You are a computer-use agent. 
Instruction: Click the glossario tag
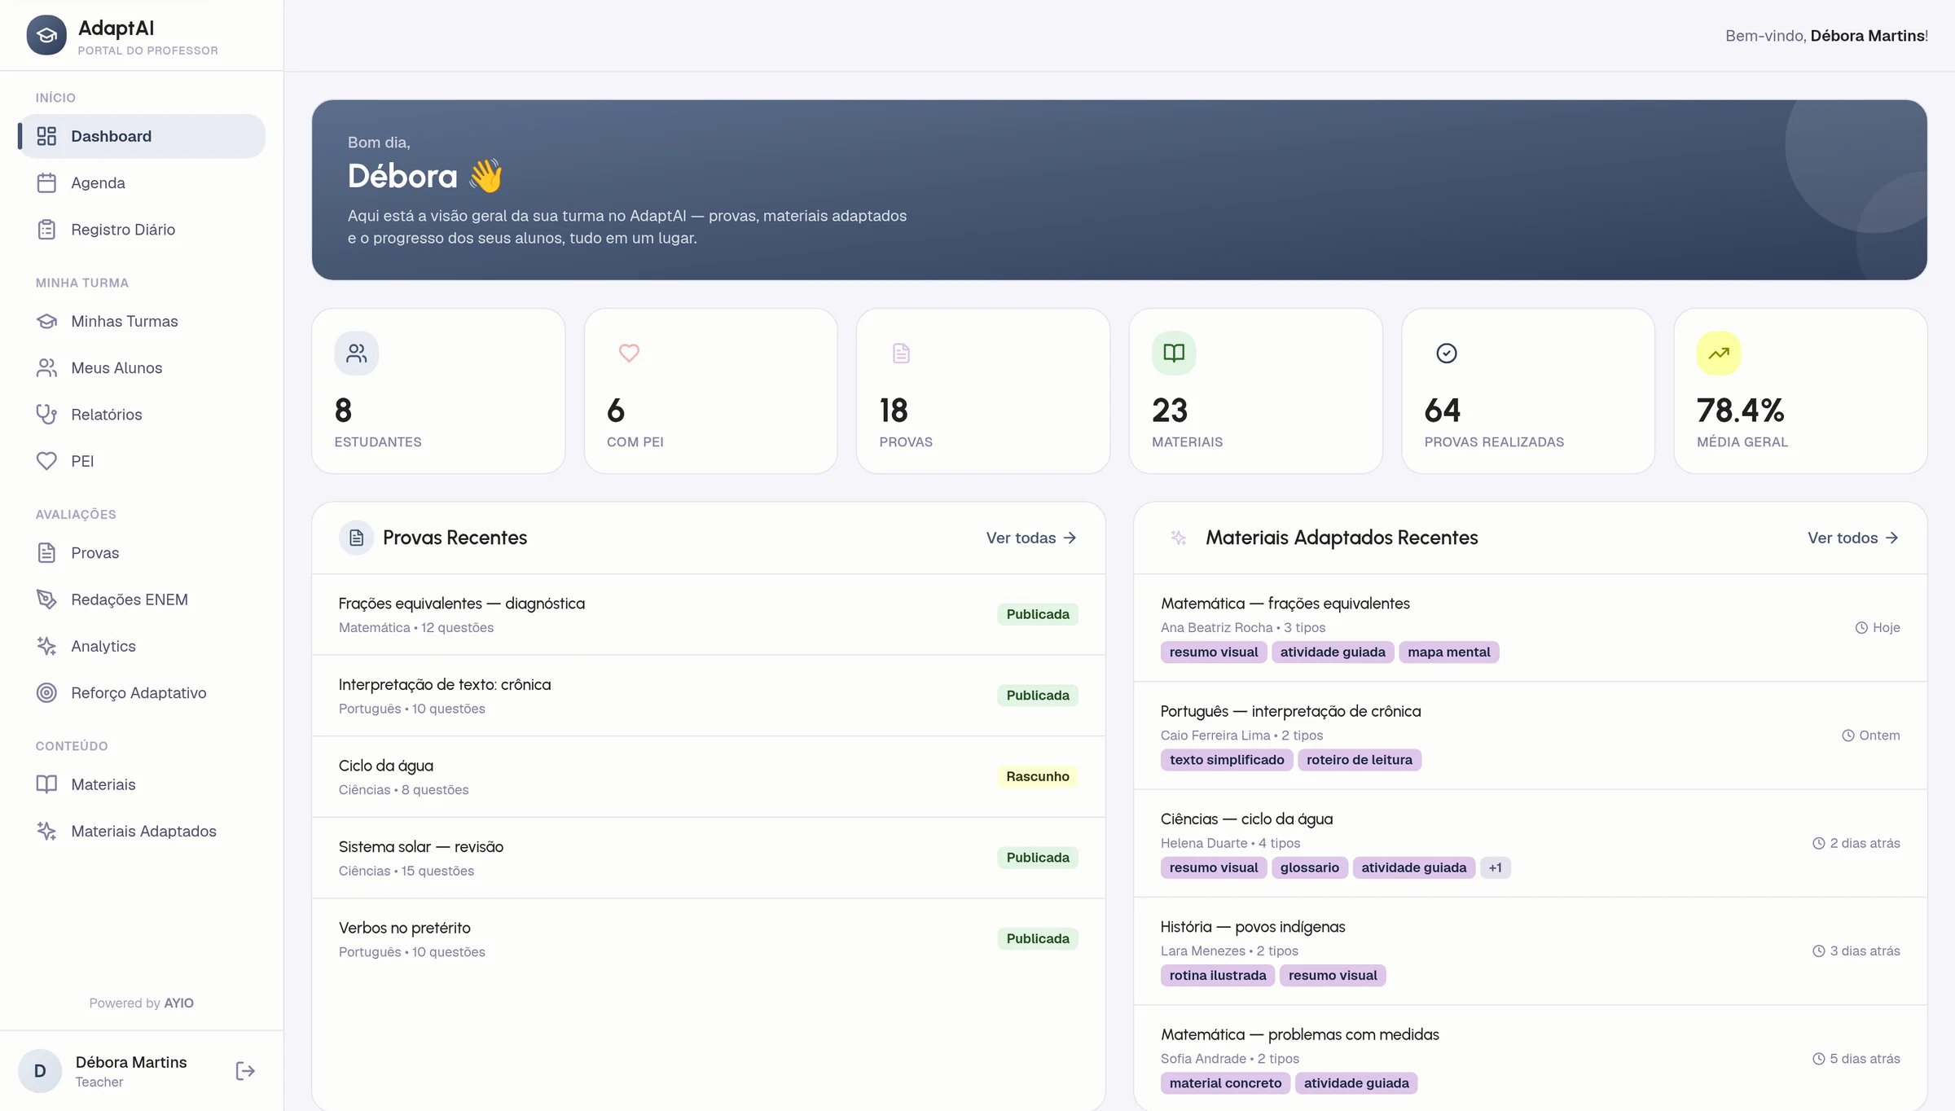pos(1309,867)
